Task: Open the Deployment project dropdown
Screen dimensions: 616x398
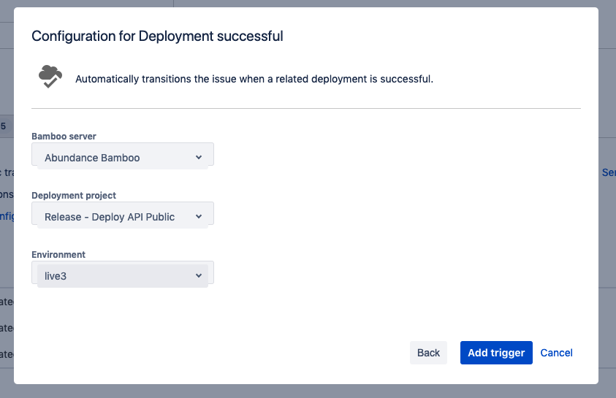Action: 123,215
